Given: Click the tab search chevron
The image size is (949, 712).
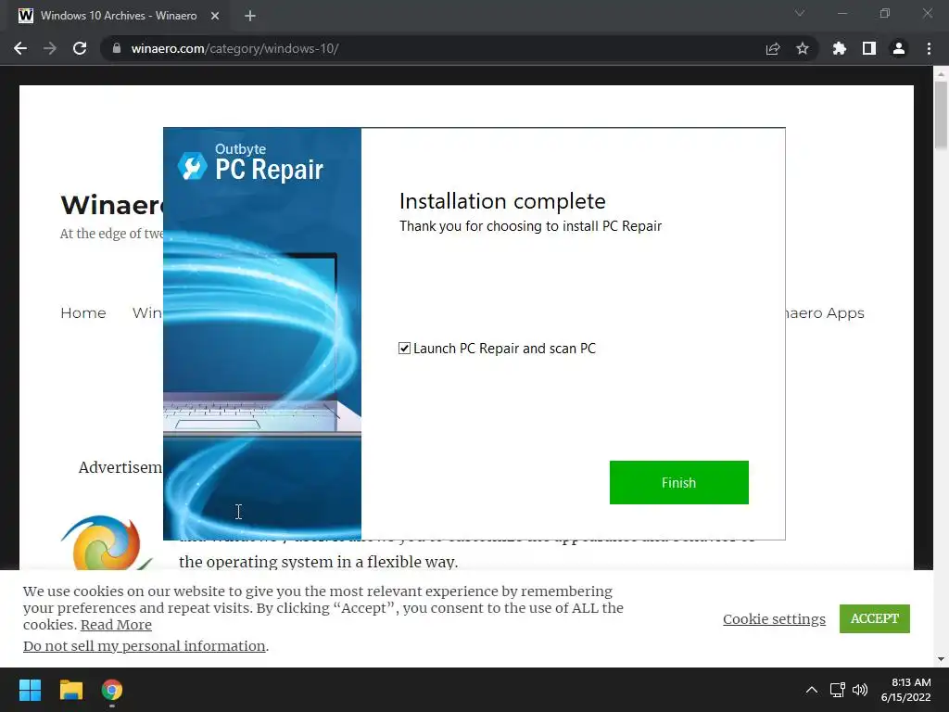Looking at the screenshot, I should point(800,13).
